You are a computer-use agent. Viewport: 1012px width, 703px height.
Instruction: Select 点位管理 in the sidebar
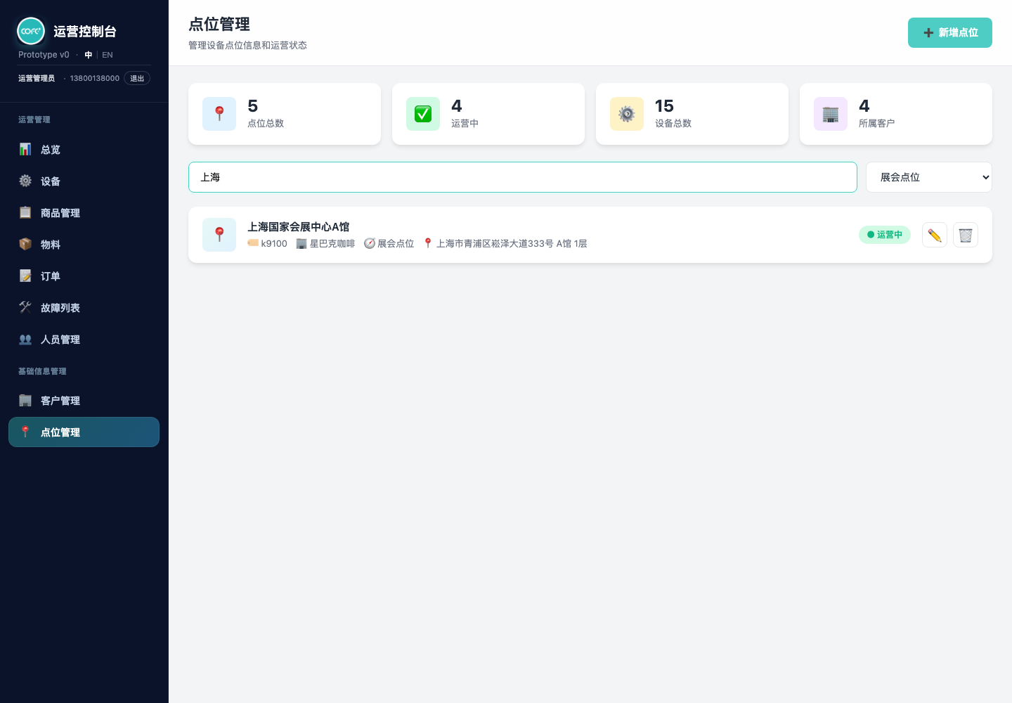84,432
